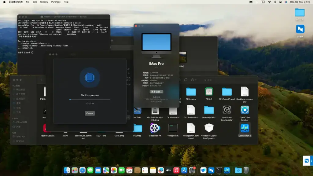Open the Apple menu

pos(4,2)
